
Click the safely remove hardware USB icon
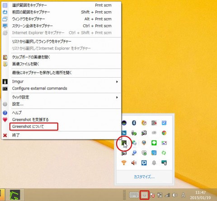click(x=134, y=133)
